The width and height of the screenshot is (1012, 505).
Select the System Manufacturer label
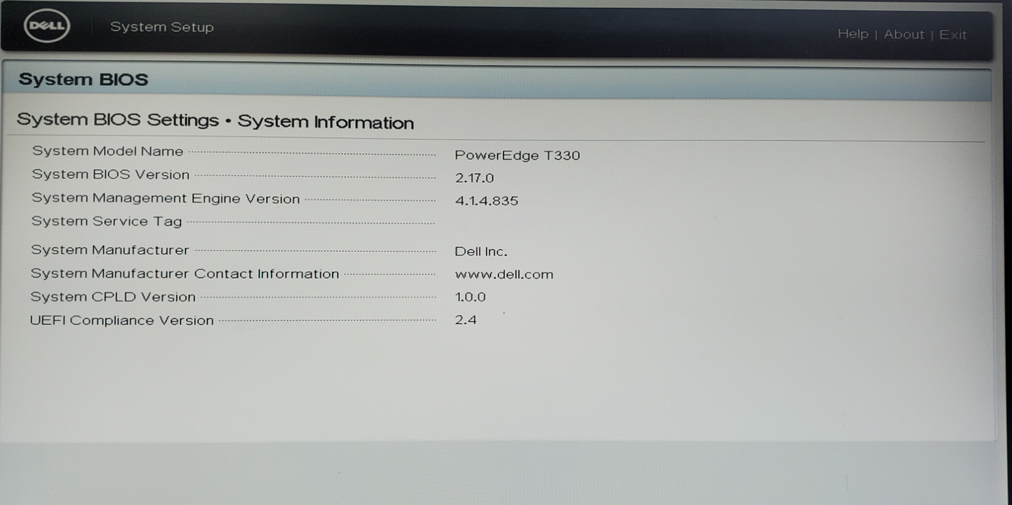[110, 250]
